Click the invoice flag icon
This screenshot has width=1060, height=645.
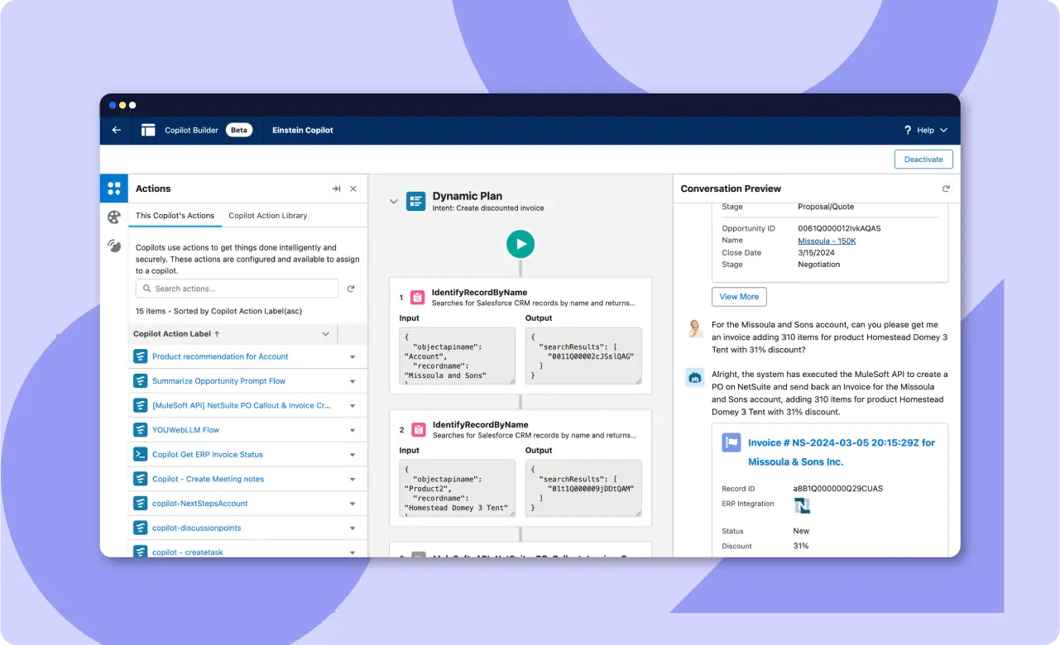(x=731, y=442)
